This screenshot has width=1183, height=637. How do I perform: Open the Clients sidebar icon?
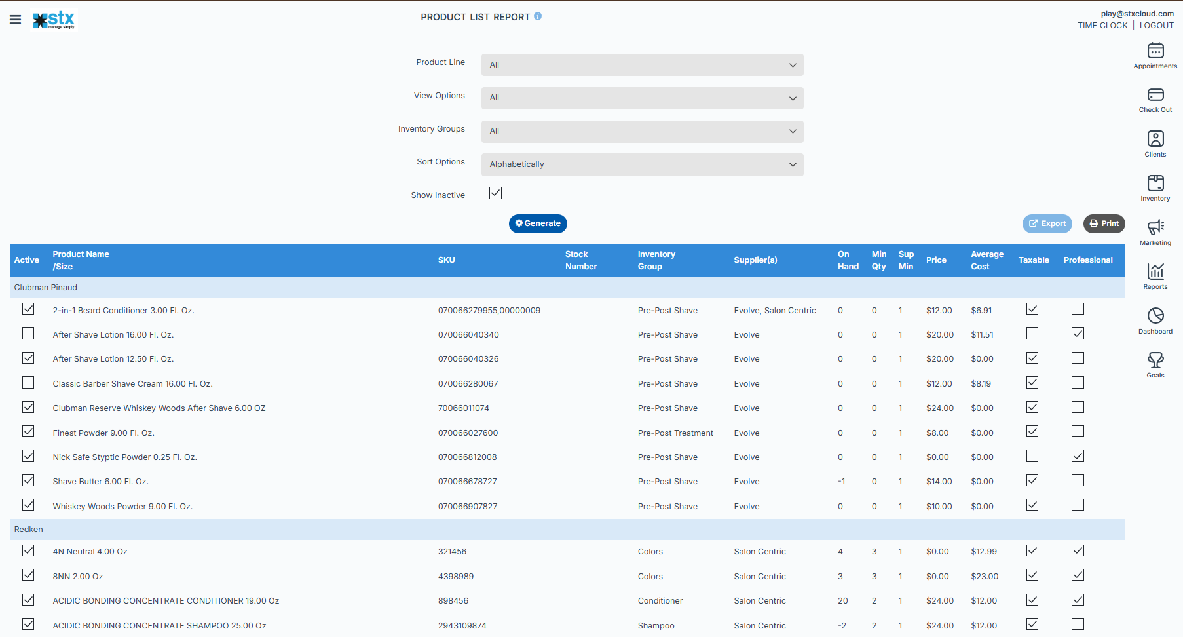[x=1155, y=139]
